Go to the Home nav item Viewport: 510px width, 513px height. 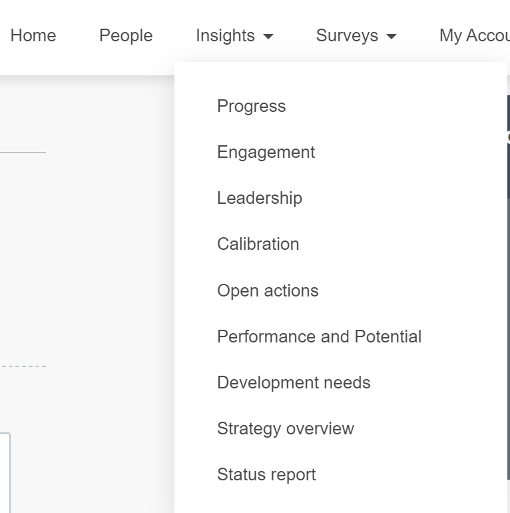coord(33,35)
